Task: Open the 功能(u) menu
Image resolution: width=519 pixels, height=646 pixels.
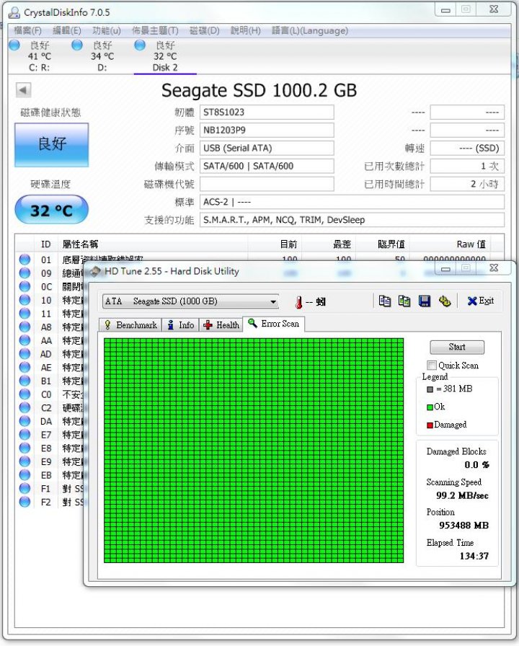Action: pos(107,30)
